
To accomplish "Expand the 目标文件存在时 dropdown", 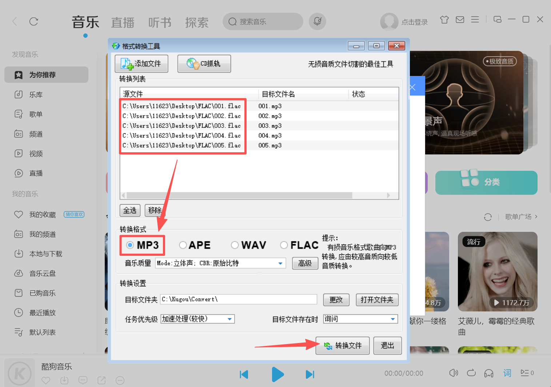I will (x=391, y=319).
